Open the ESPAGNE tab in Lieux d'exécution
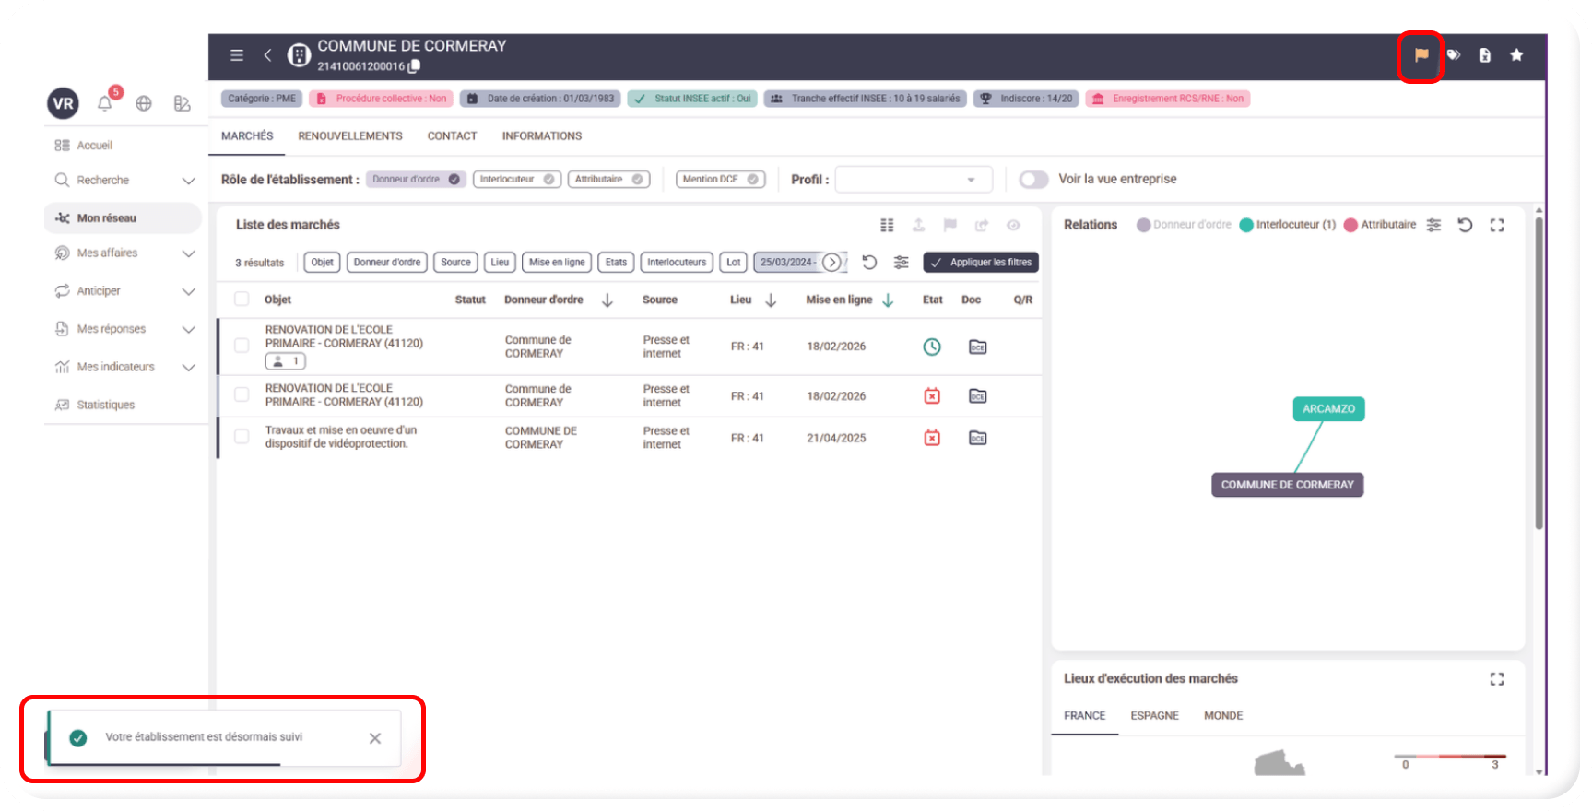The height and width of the screenshot is (811, 1592). [x=1154, y=716]
